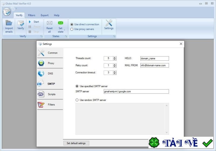Expand the States group dialog launcher
Viewport: 216px width, 151px height.
click(x=66, y=36)
